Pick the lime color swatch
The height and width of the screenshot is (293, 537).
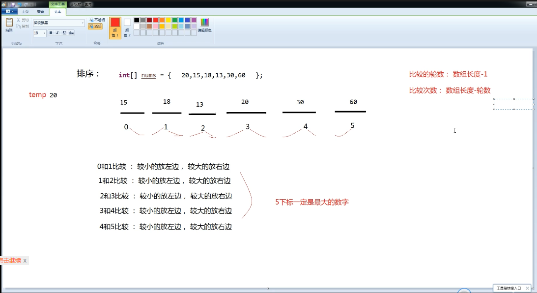click(175, 27)
